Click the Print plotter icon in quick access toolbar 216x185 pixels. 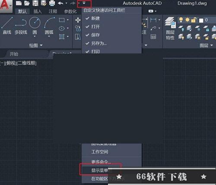(52, 3)
